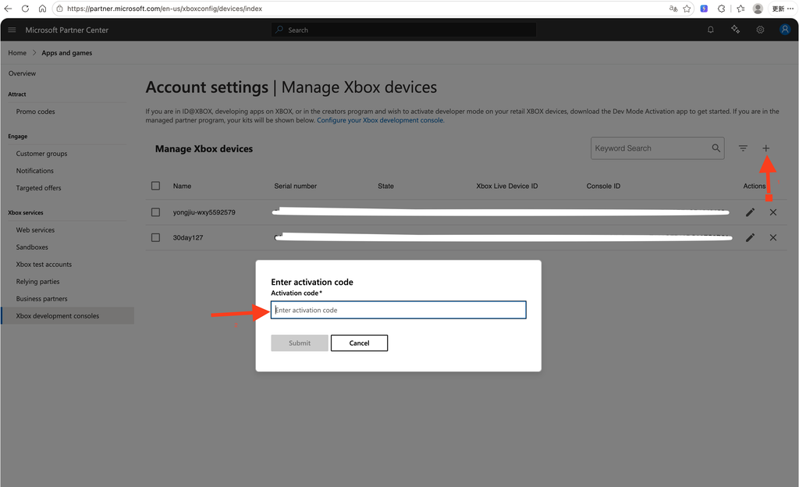Click the blue extension icon in toolbar
The width and height of the screenshot is (799, 487).
(705, 9)
